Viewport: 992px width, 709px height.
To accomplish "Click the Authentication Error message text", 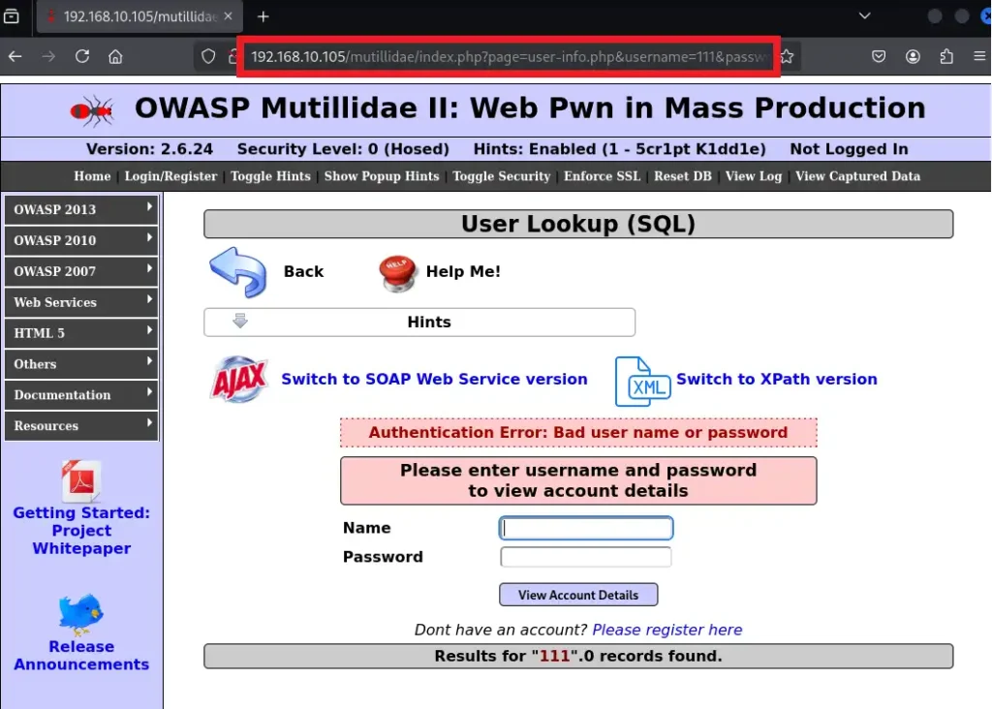I will tap(578, 433).
